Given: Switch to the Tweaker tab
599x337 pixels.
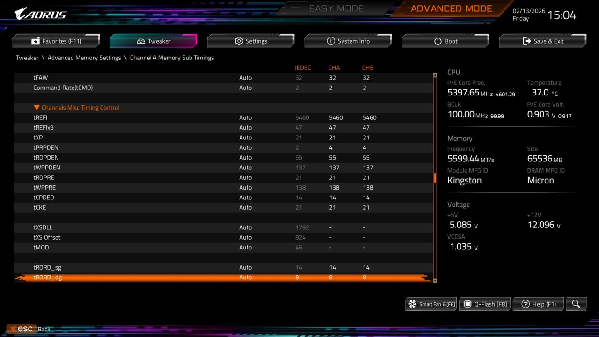Looking at the screenshot, I should tap(153, 41).
